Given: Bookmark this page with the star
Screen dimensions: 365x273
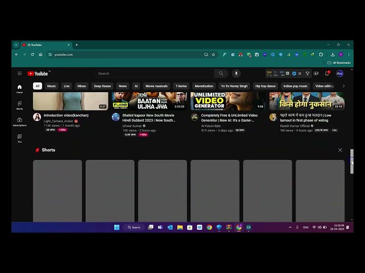Looking at the screenshot, I should click(x=213, y=55).
